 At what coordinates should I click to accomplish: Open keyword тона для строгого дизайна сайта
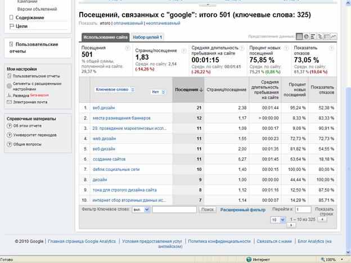click(x=124, y=190)
